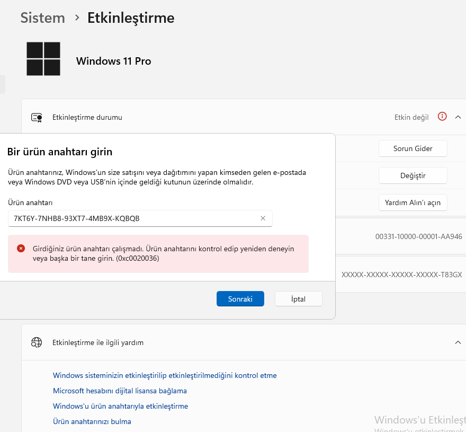Click the Değiştir button

pyautogui.click(x=413, y=175)
